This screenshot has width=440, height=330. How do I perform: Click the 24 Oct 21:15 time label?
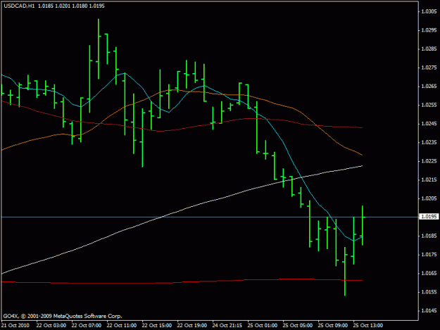(227, 325)
